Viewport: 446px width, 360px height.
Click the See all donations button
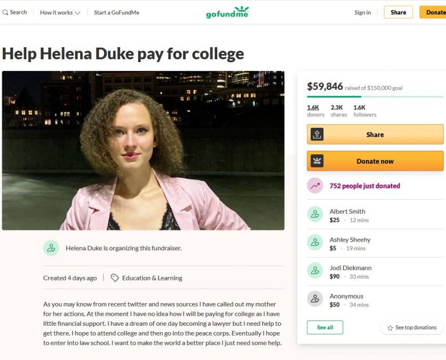[325, 327]
